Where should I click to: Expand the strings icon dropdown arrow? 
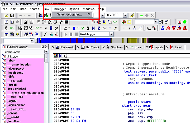(41, 28)
